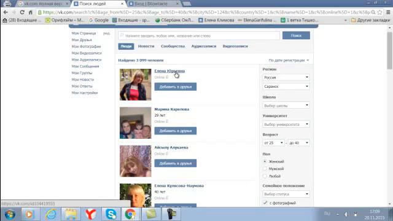Open the green notes taskbar icon
Image resolution: width=393 pixels, height=221 pixels.
(151, 214)
